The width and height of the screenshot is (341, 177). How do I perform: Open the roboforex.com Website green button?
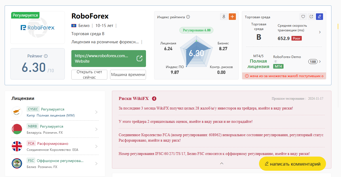pyautogui.click(x=109, y=58)
